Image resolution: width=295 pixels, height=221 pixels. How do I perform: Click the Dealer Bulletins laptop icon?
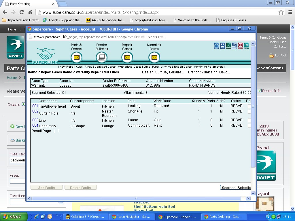101,57
